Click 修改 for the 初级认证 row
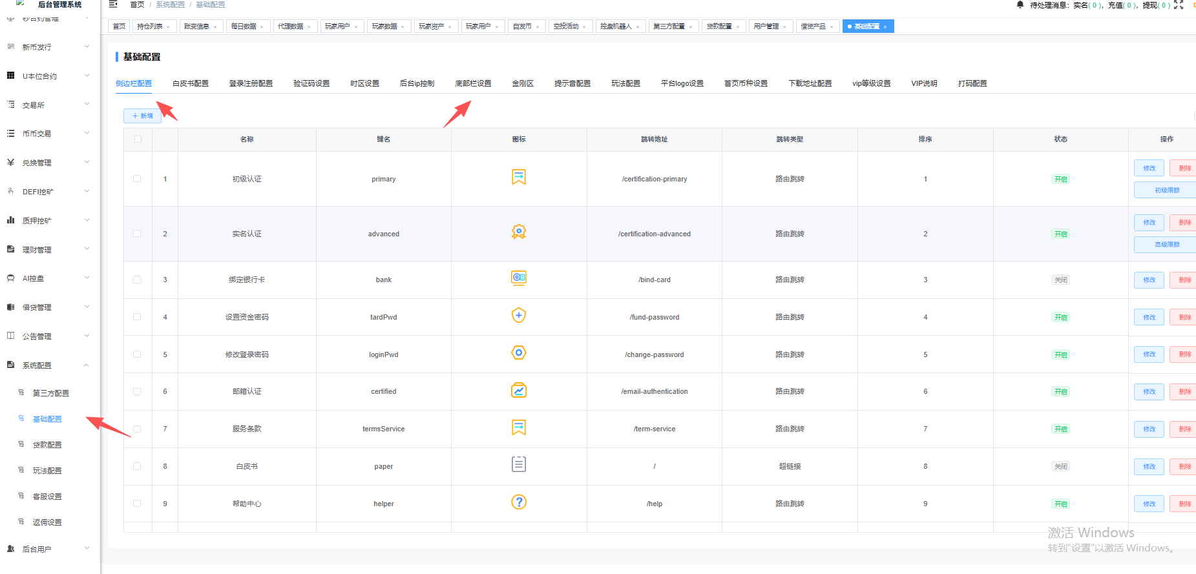This screenshot has width=1196, height=574. (x=1149, y=168)
